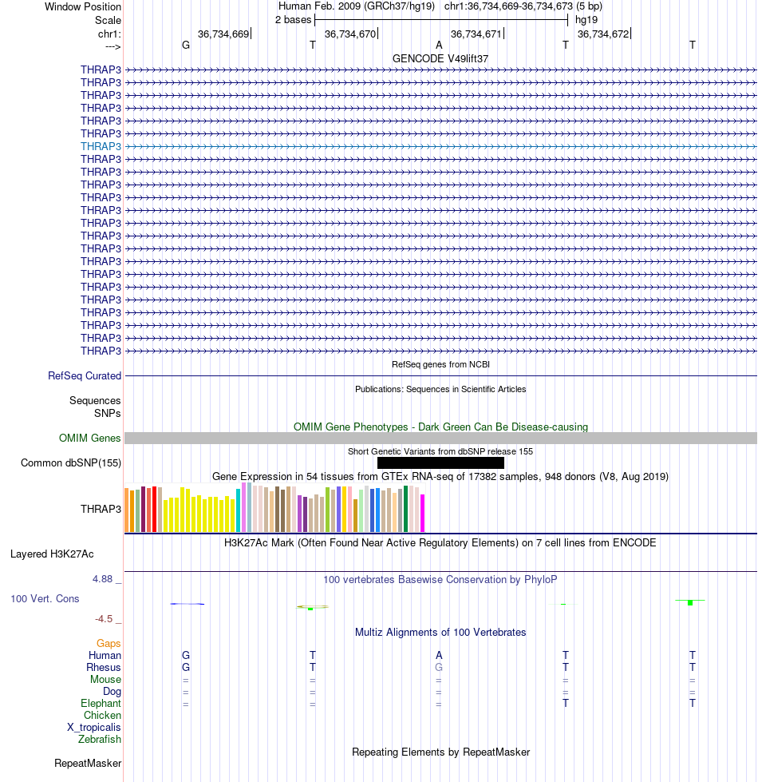
Task: Select the light-blue highlighted THRAP3 transcript label
Action: [x=101, y=147]
